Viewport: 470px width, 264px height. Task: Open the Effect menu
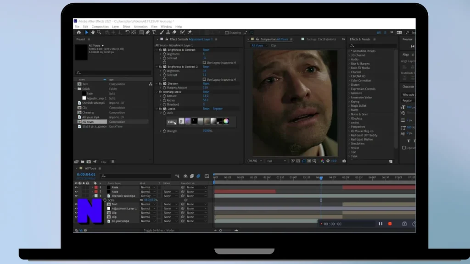[x=127, y=27]
